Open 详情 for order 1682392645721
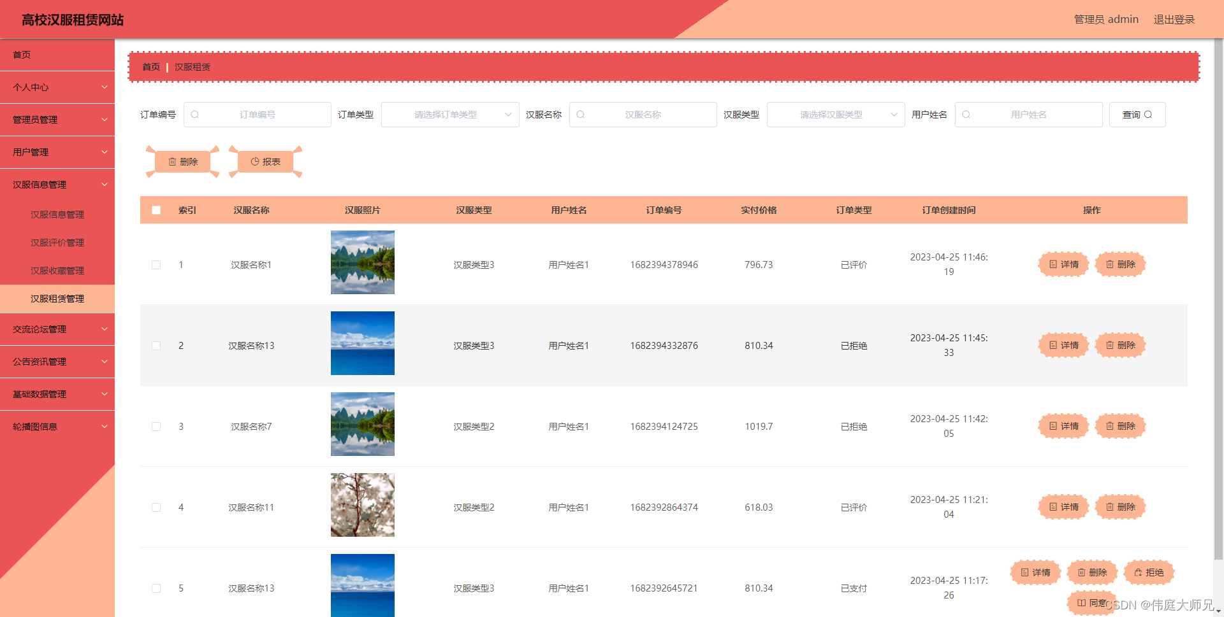This screenshot has width=1224, height=617. (x=1035, y=572)
